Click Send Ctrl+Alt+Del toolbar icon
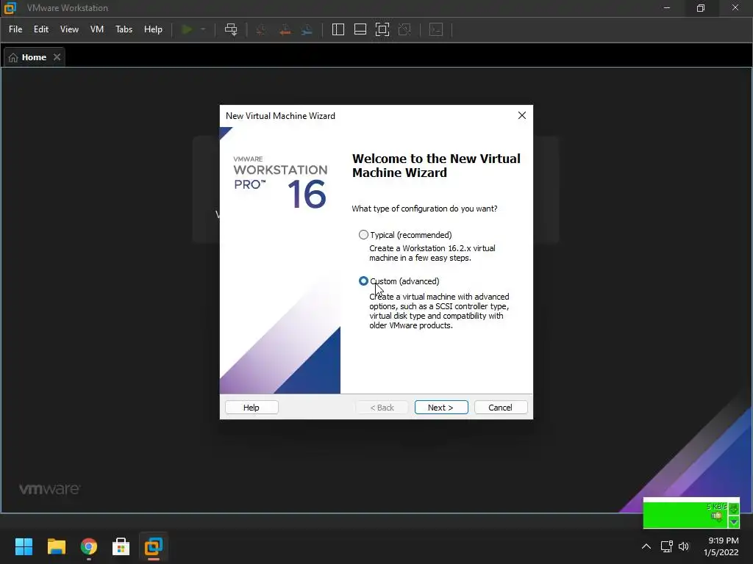The height and width of the screenshot is (564, 753). (231, 29)
